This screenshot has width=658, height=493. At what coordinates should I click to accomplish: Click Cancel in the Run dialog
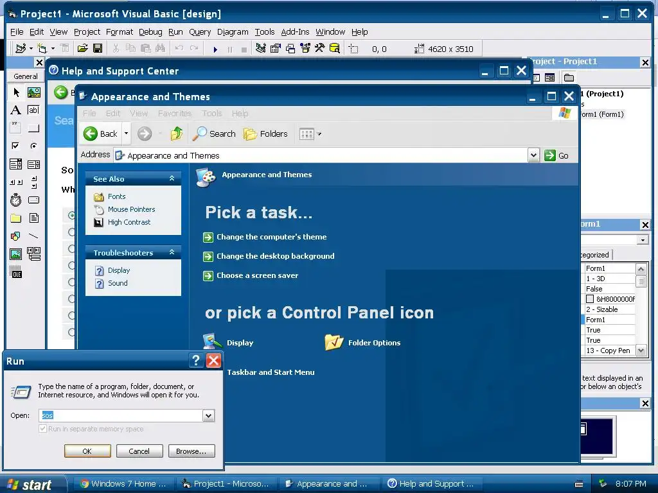coord(139,451)
